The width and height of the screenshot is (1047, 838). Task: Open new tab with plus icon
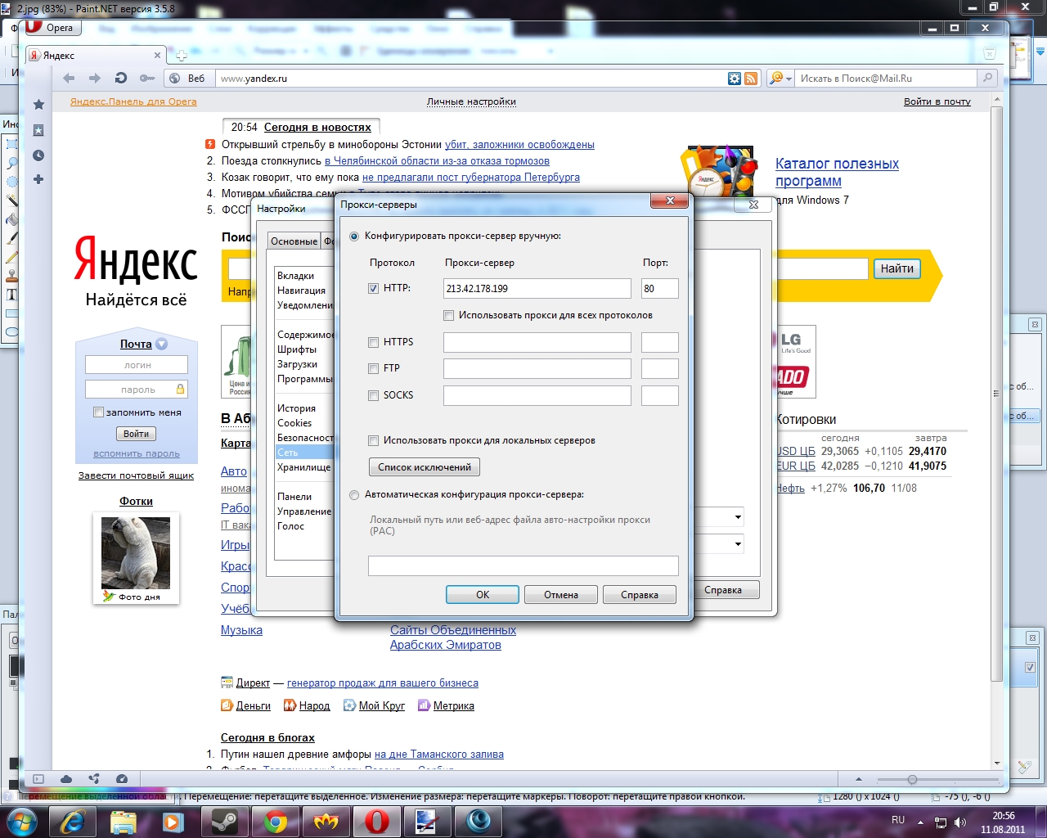[182, 56]
